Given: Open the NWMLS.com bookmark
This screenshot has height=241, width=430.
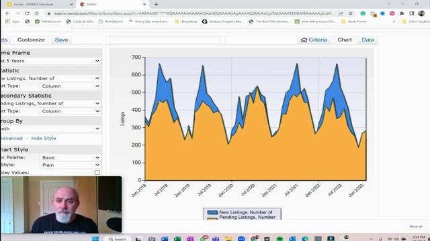Looking at the screenshot, I should [48, 21].
